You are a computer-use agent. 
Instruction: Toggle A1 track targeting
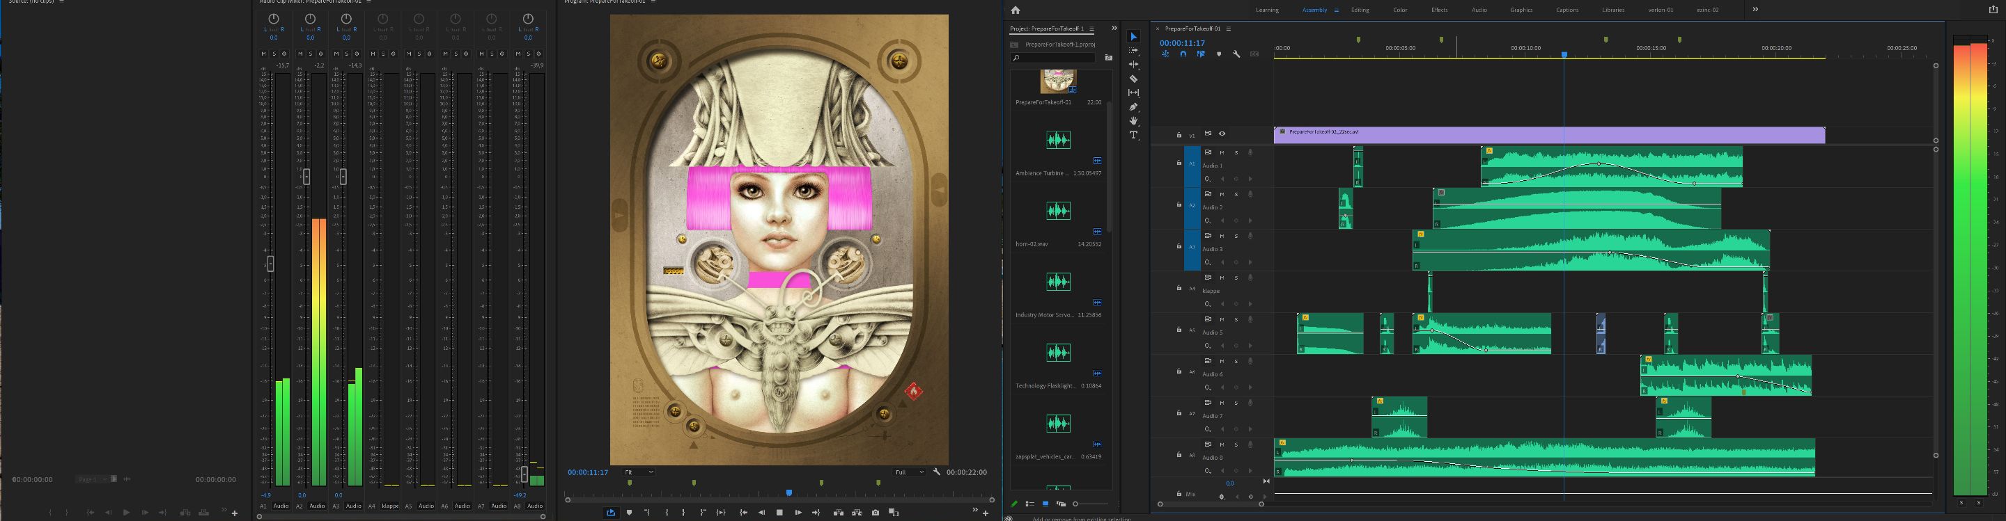pos(1192,164)
